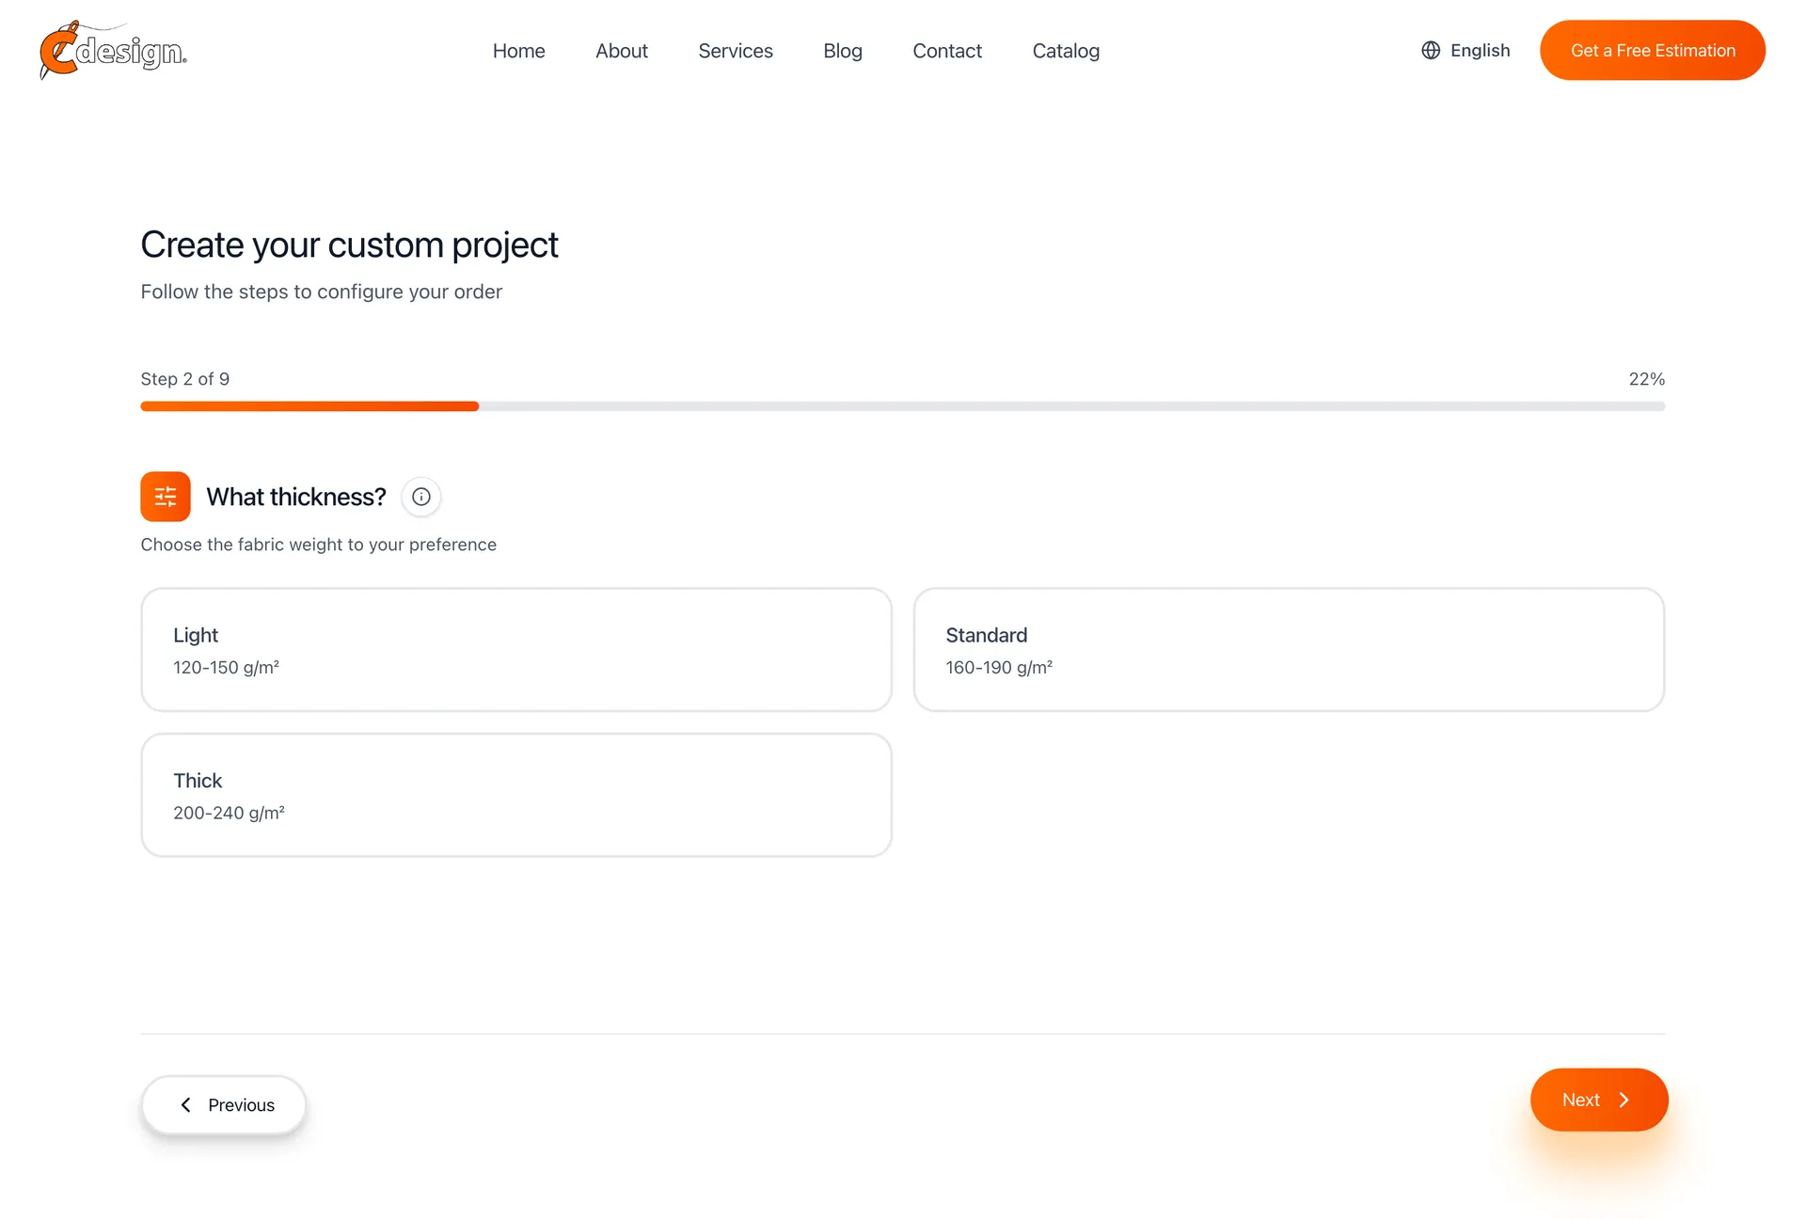Screen dimensions: 1806x1219
Task: Open the Contact page
Action: pyautogui.click(x=947, y=51)
